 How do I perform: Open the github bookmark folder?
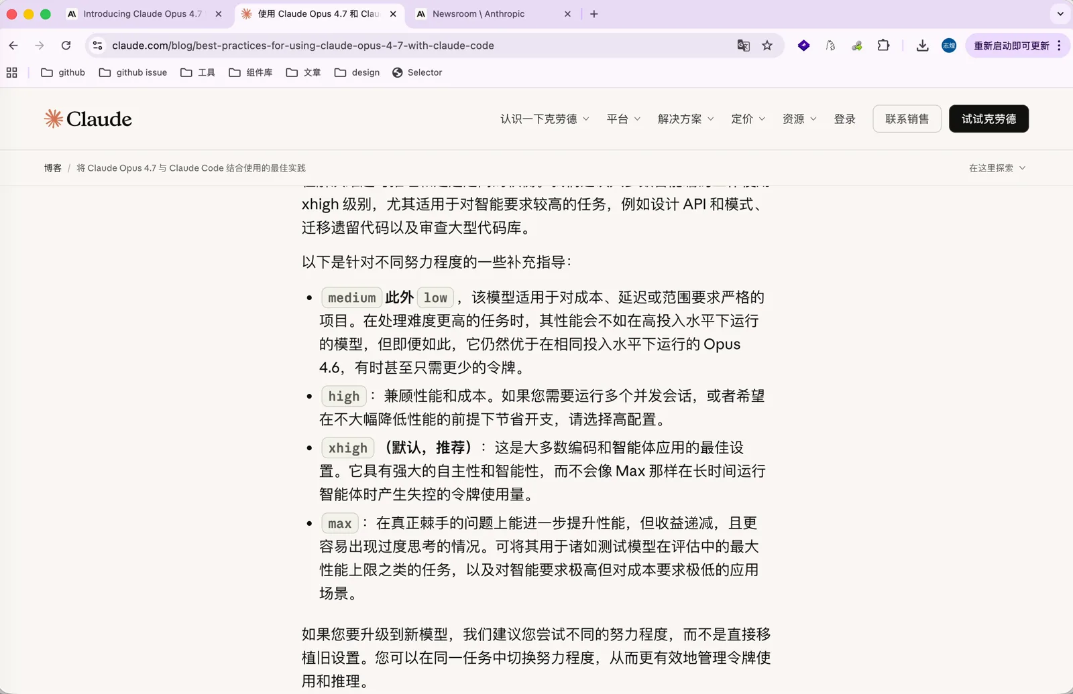(63, 72)
